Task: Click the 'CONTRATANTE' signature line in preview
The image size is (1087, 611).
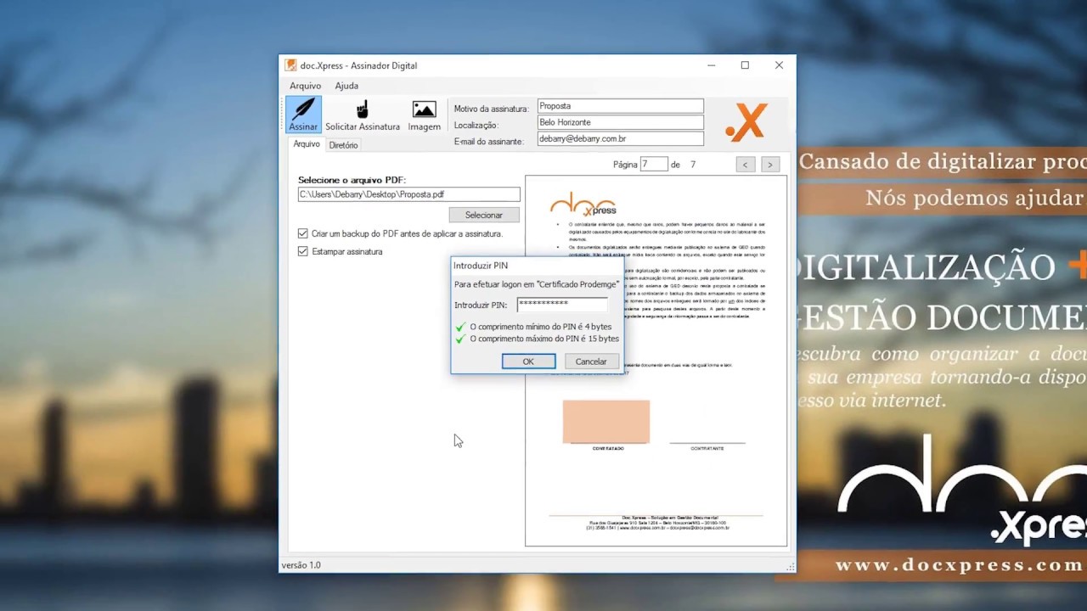Action: 707,448
